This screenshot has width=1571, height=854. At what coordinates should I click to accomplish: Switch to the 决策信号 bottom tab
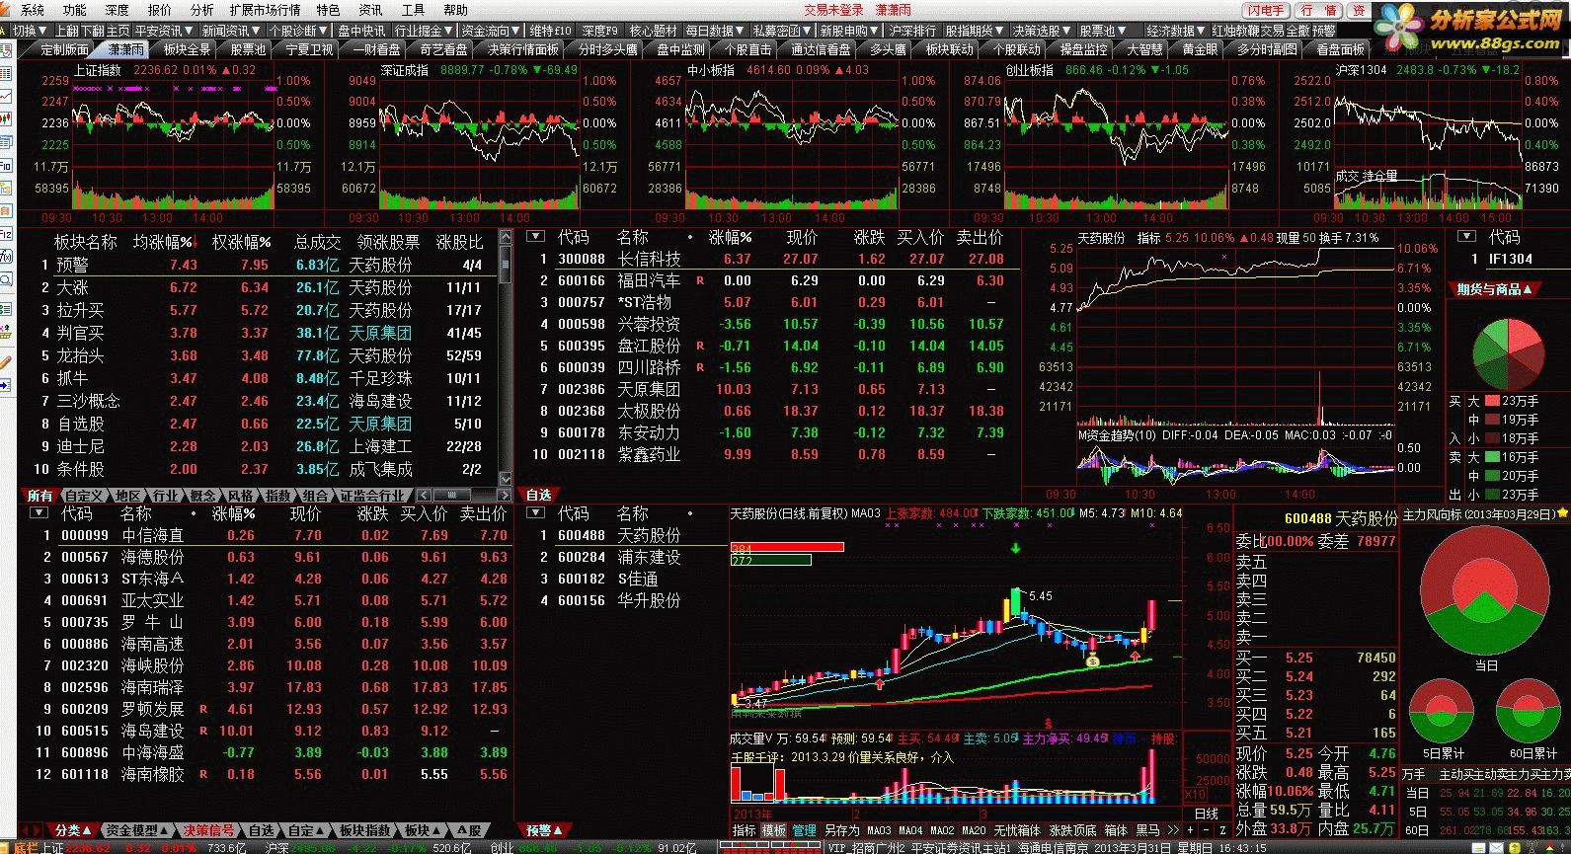[x=209, y=830]
